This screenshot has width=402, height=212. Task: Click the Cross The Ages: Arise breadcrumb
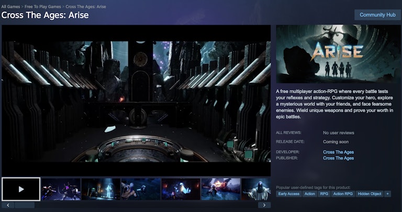click(x=86, y=7)
